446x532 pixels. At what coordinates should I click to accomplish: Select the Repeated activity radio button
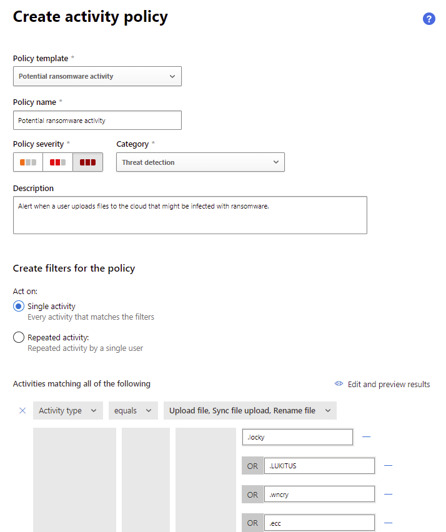tap(19, 337)
